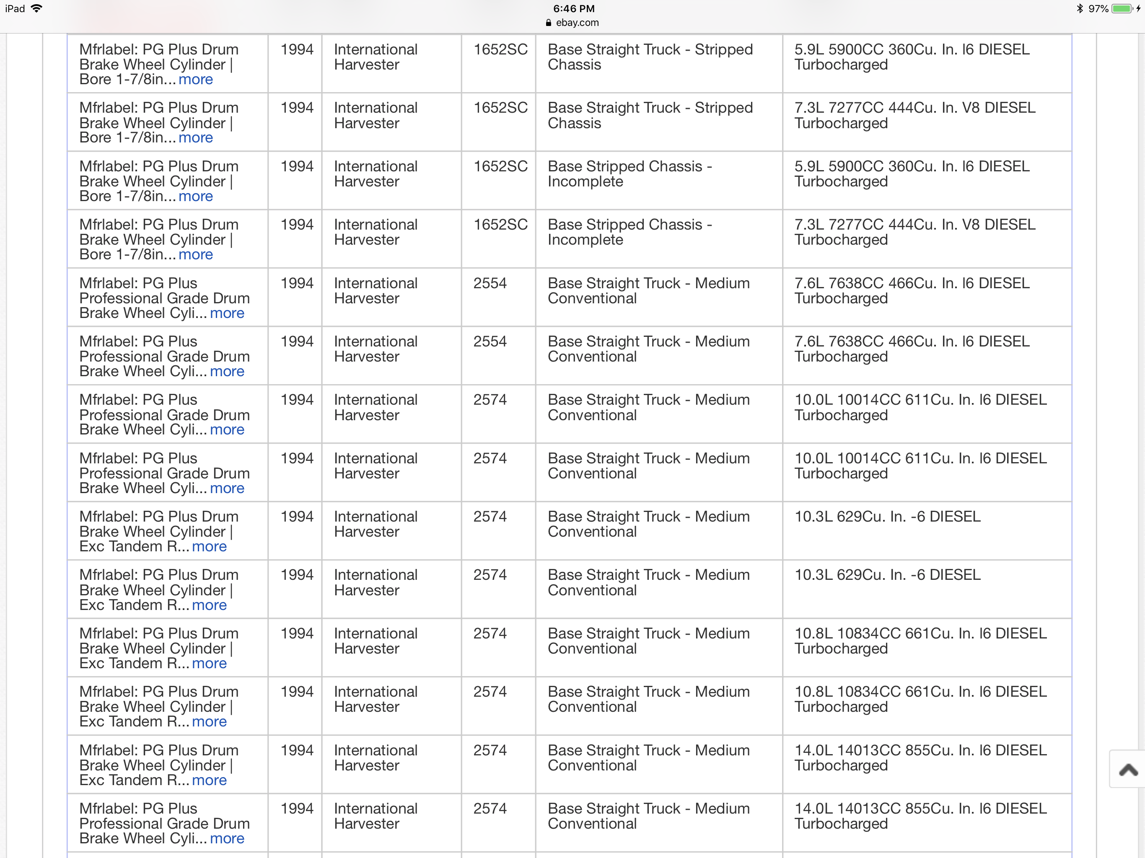The image size is (1145, 858).
Task: Select 'International Harvester' in 14.0L Professional Grade row
Action: (x=376, y=816)
